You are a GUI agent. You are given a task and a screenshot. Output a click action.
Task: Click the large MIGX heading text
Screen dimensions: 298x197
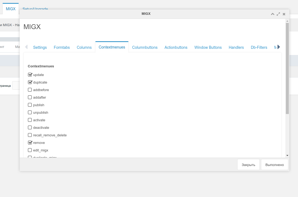pyautogui.click(x=32, y=27)
